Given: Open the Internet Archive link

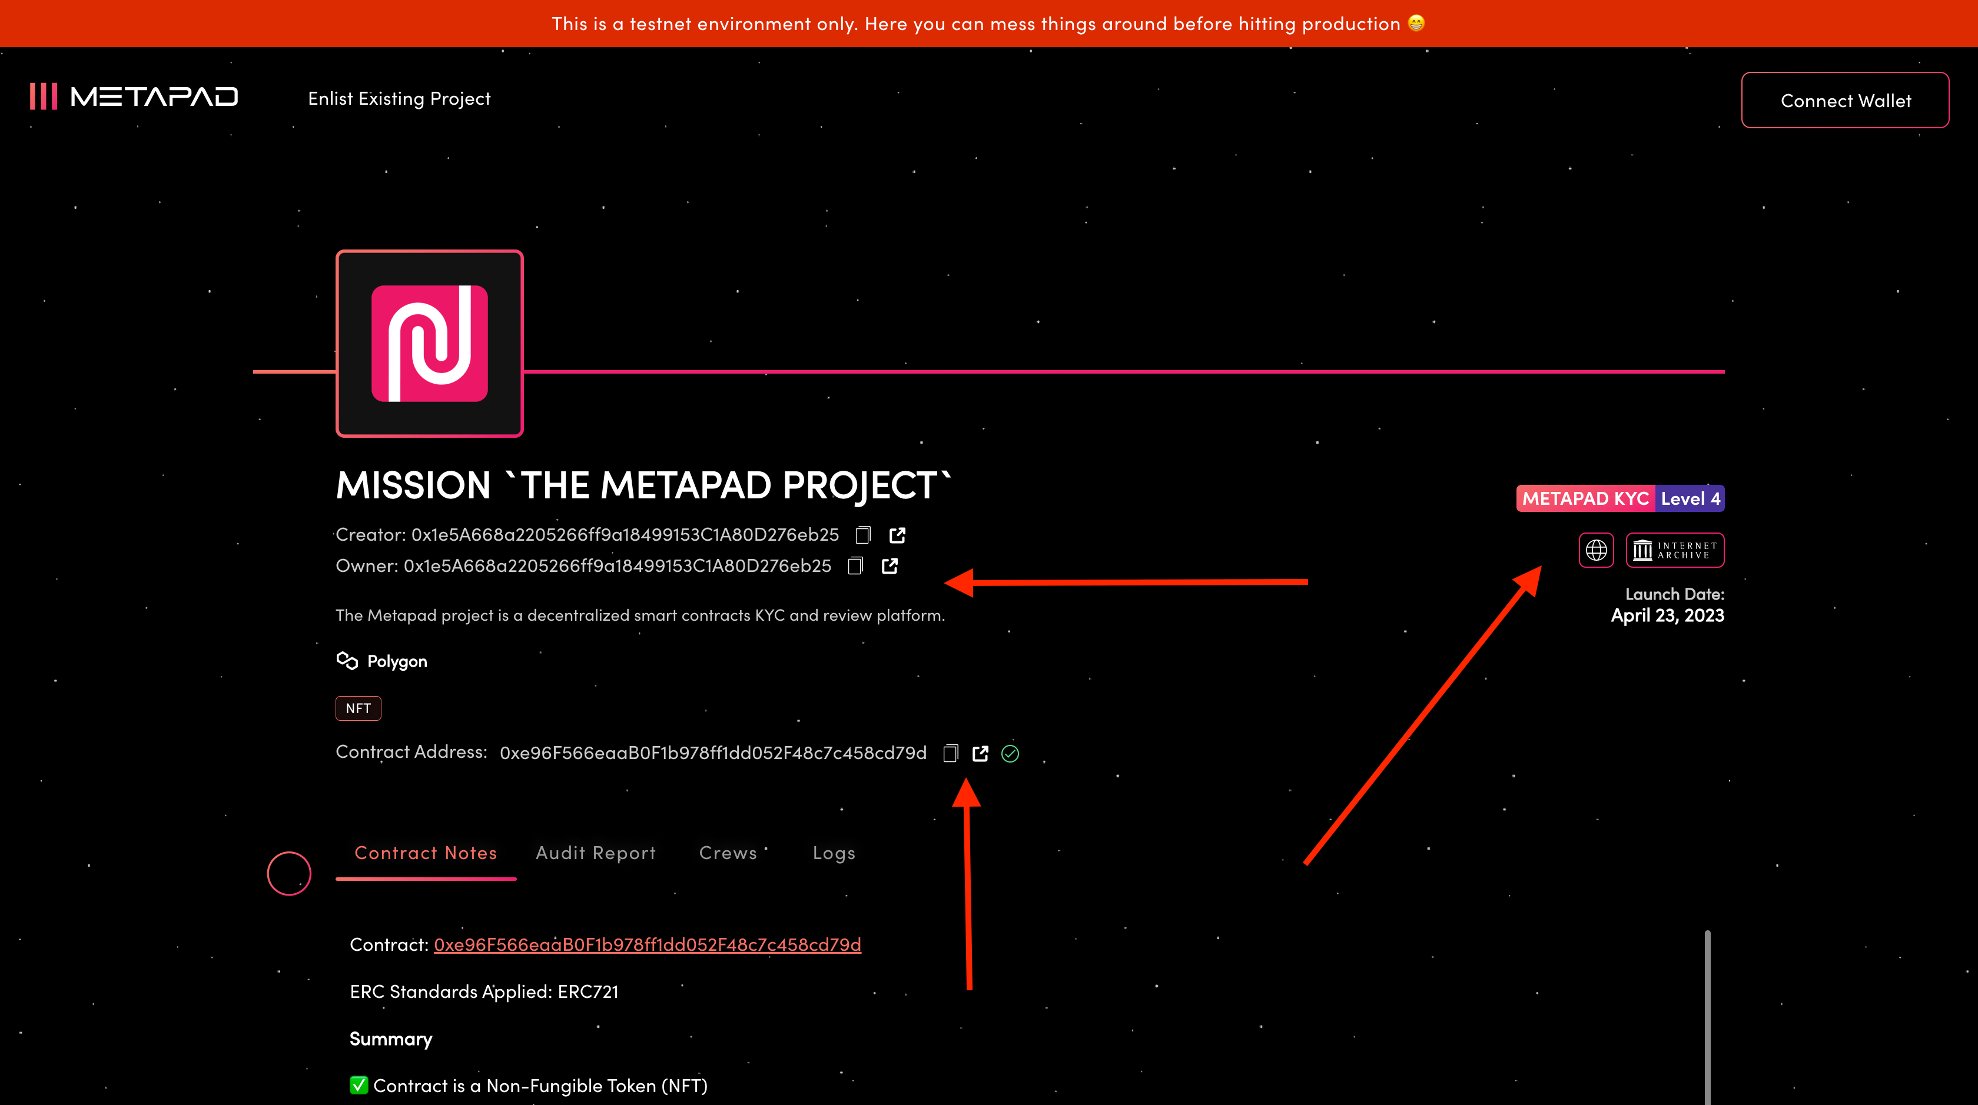Looking at the screenshot, I should (1675, 550).
